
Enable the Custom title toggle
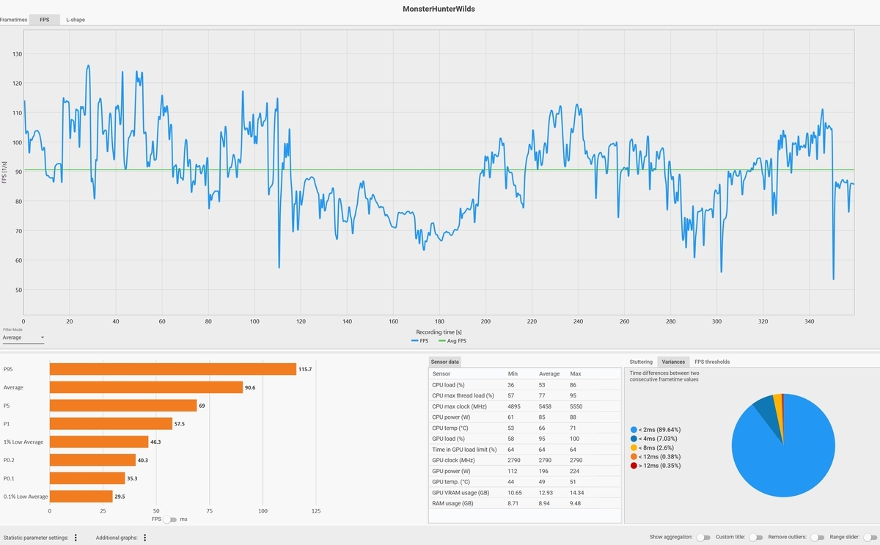pyautogui.click(x=756, y=538)
